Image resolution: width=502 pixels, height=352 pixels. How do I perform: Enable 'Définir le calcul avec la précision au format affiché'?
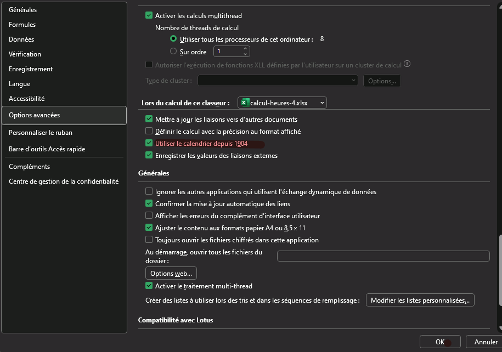[x=149, y=132]
